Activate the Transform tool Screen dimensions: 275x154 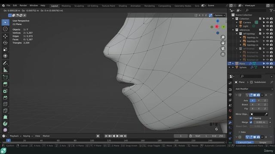(x=5, y=56)
